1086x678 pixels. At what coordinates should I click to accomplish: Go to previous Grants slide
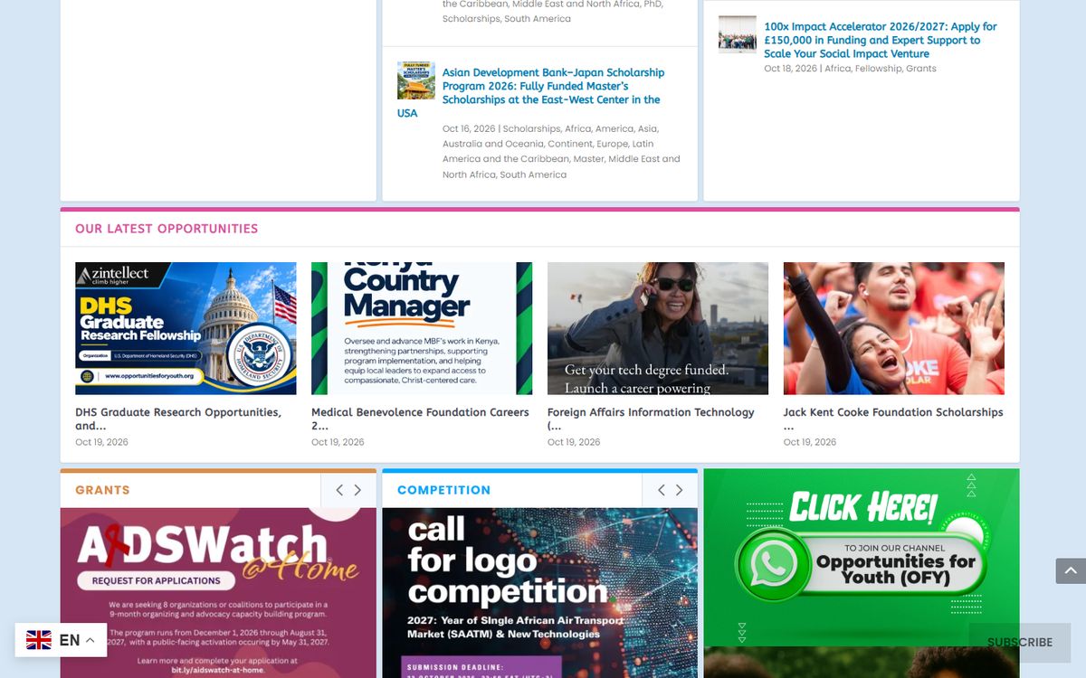coord(339,490)
